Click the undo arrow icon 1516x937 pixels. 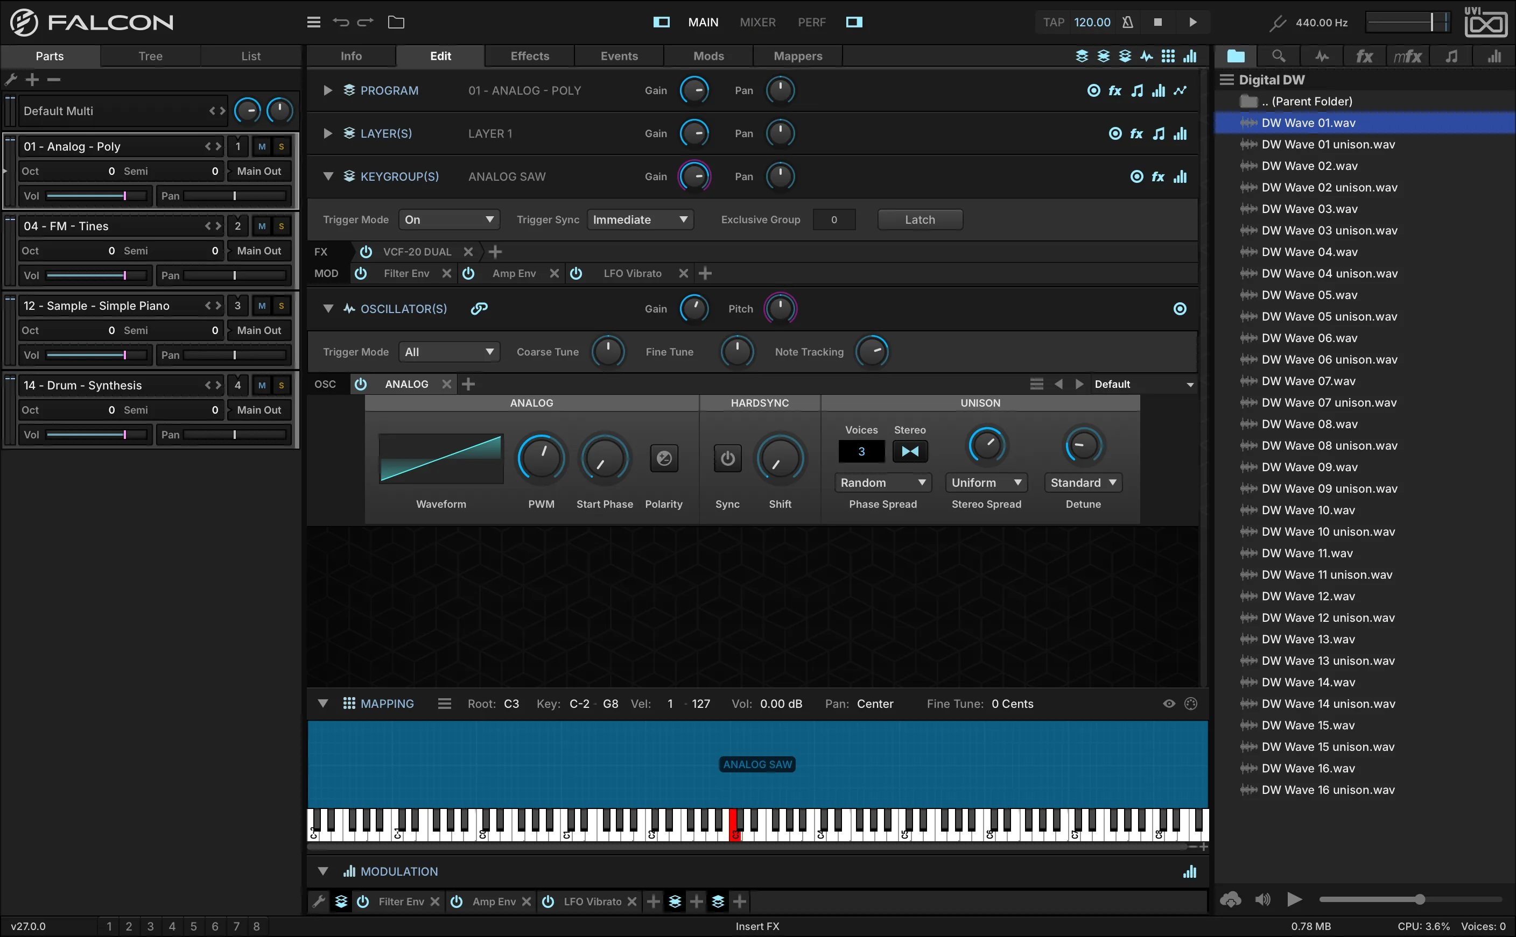click(x=340, y=22)
